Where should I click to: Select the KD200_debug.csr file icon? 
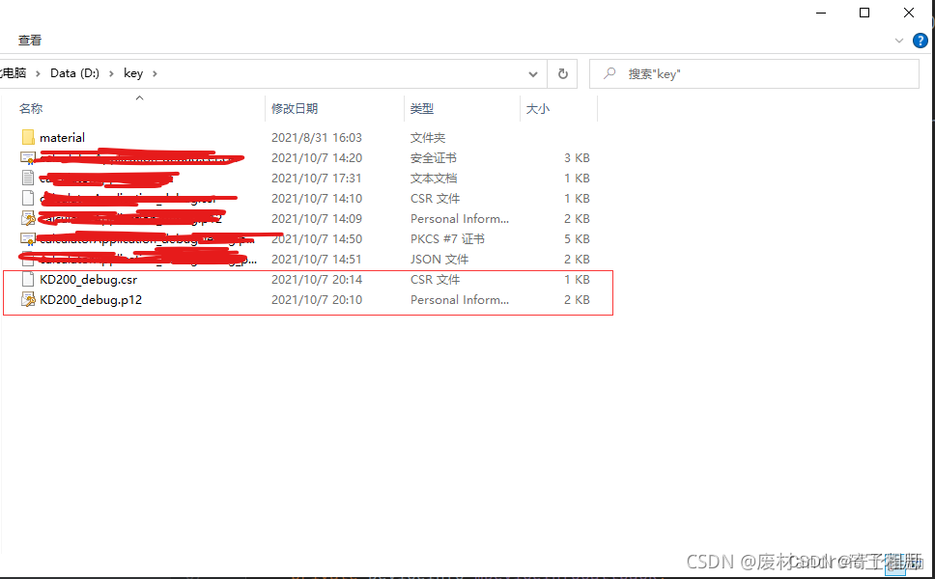[x=28, y=280]
